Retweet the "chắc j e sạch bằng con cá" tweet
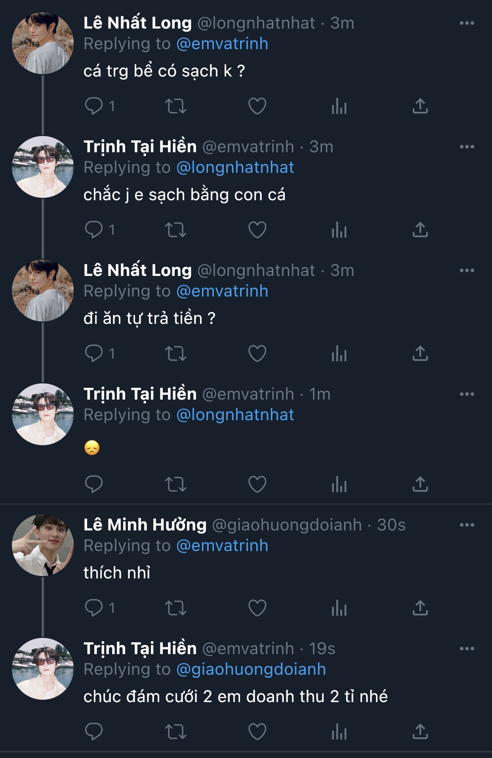This screenshot has width=492, height=758. pos(175,230)
